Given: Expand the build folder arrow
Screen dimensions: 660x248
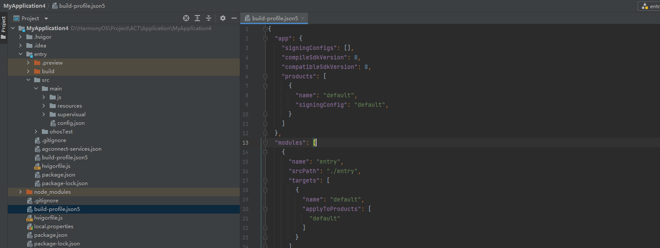Looking at the screenshot, I should tap(28, 71).
